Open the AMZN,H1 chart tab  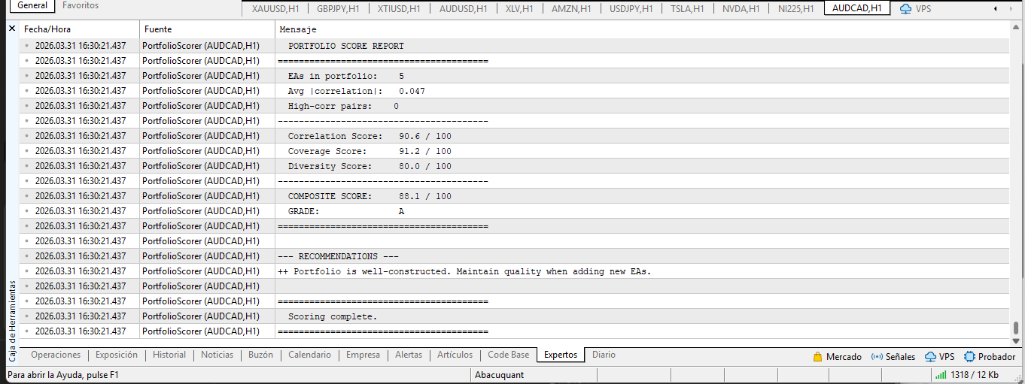pyautogui.click(x=571, y=9)
